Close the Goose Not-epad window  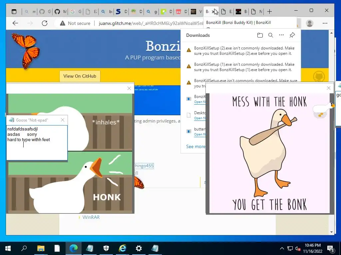click(63, 120)
